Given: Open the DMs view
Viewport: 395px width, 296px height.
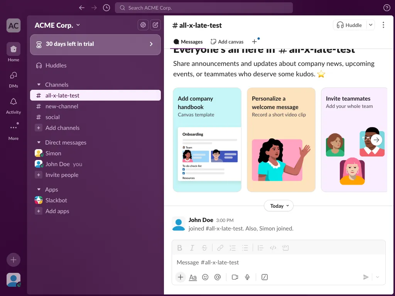Looking at the screenshot, I should tap(14, 79).
